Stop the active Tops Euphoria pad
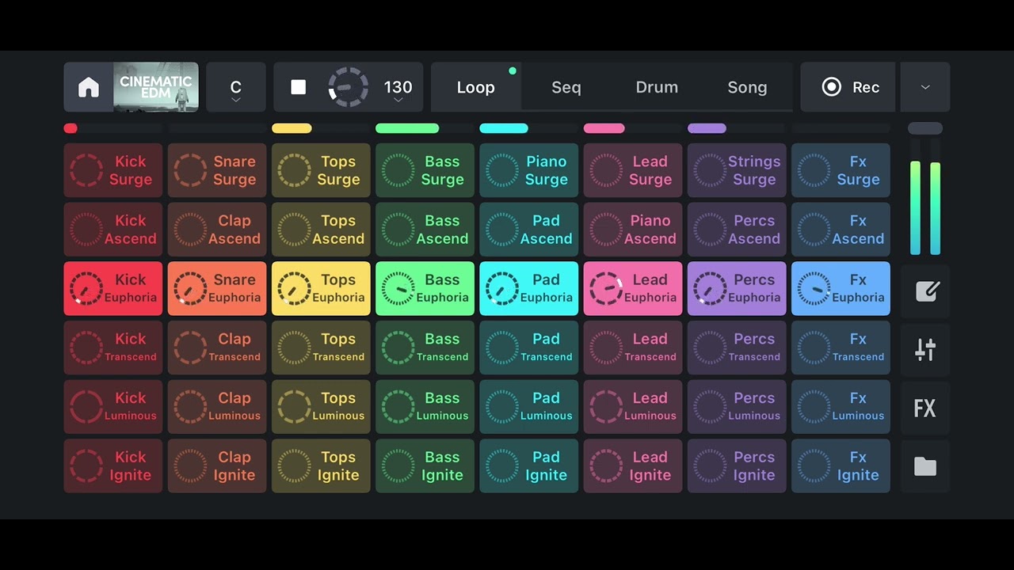This screenshot has width=1014, height=570. pyautogui.click(x=321, y=289)
